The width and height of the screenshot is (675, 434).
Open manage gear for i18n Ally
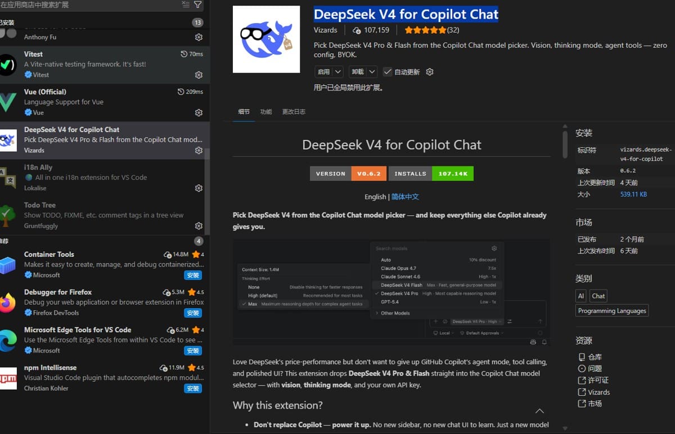pyautogui.click(x=199, y=188)
